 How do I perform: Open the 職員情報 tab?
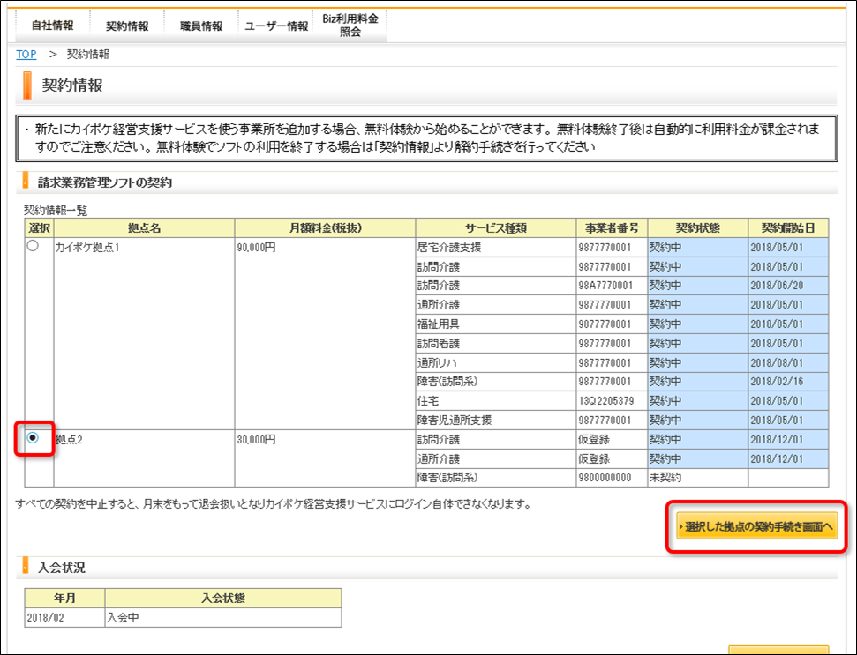pos(201,26)
